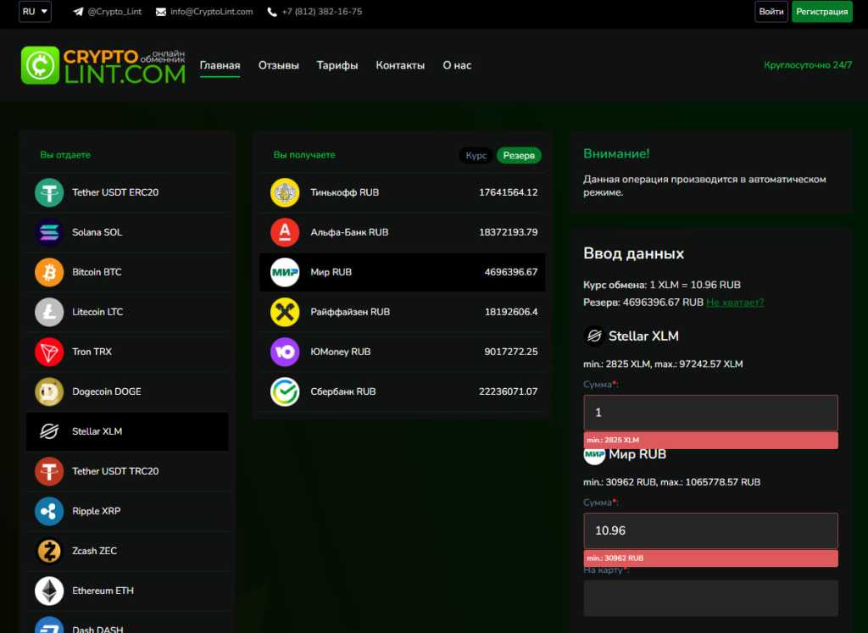Click the На карту card number field

click(711, 598)
